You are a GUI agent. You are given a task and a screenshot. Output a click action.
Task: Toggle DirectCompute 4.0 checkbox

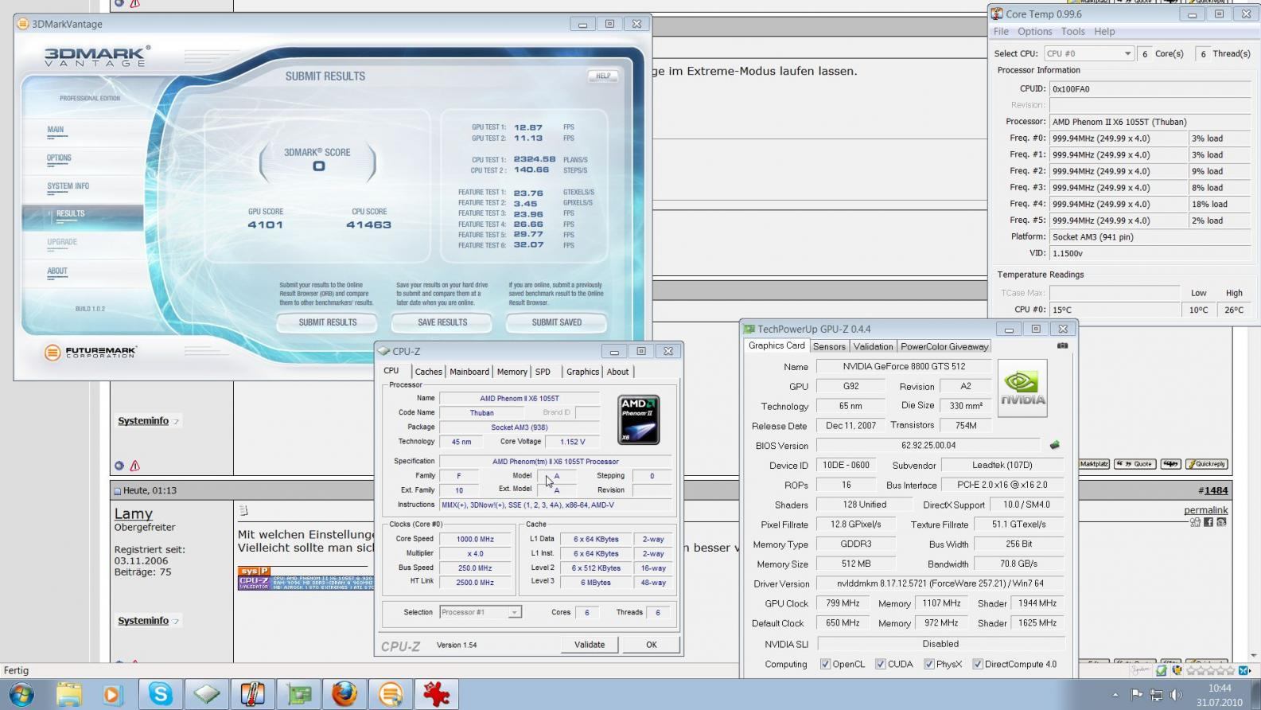[978, 664]
